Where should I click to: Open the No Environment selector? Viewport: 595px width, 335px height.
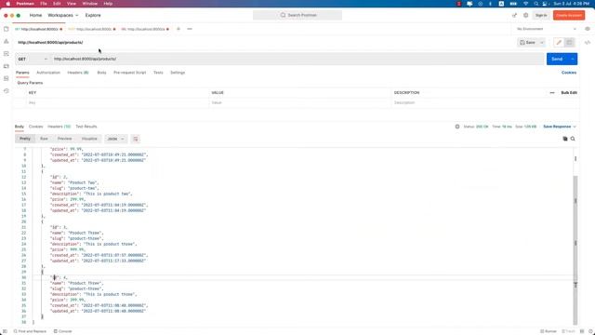pos(547,29)
